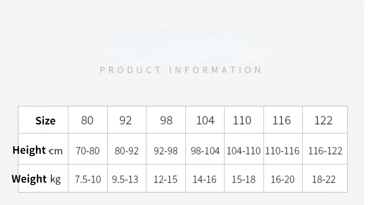Select the 80-92 height cell
The height and width of the screenshot is (205, 383).
127,151
